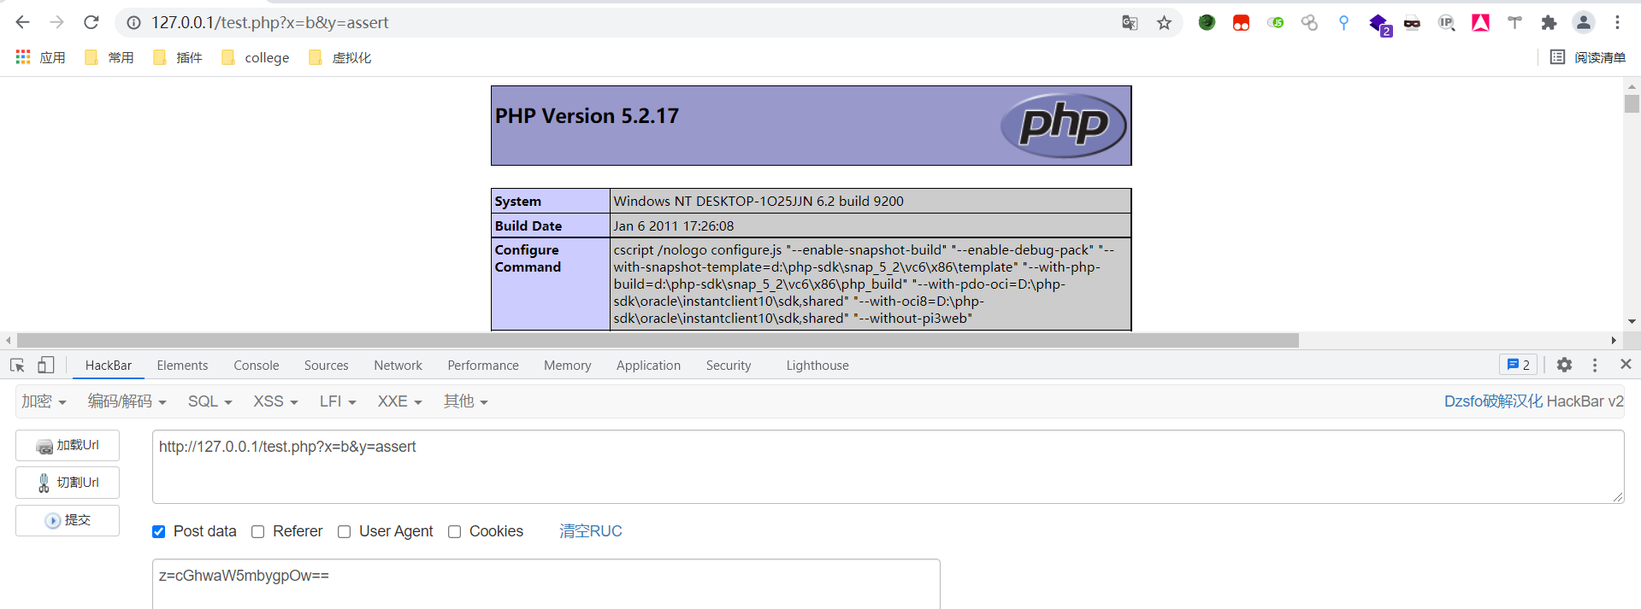
Task: Open the XXE dropdown
Action: click(x=399, y=401)
